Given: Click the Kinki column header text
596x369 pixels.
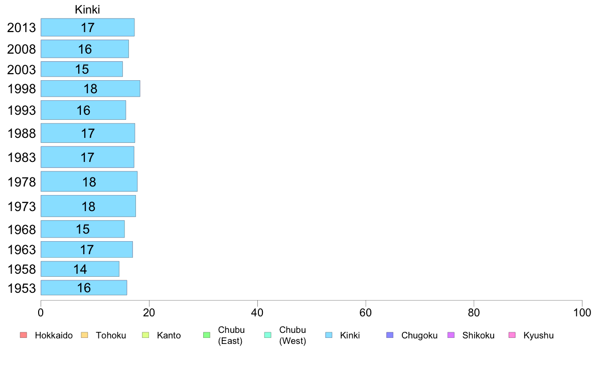Looking at the screenshot, I should click(x=87, y=10).
